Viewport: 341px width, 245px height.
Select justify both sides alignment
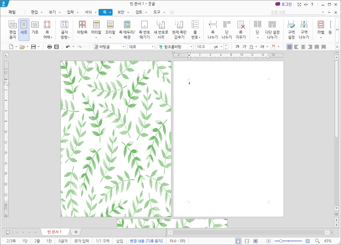click(x=290, y=47)
